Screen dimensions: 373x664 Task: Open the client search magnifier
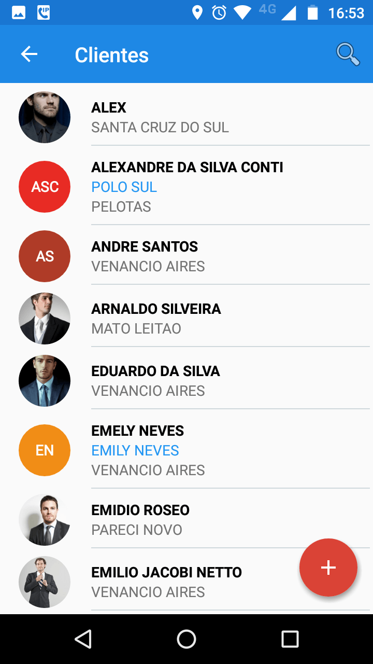point(348,54)
